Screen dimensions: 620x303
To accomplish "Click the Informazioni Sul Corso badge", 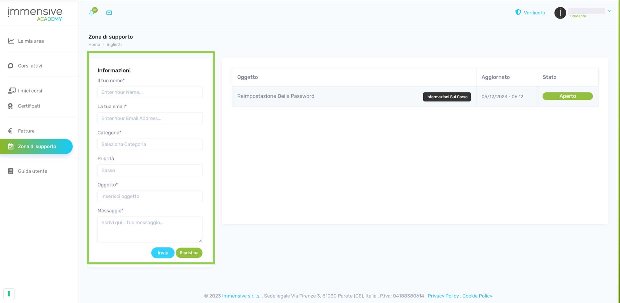I will tap(447, 97).
